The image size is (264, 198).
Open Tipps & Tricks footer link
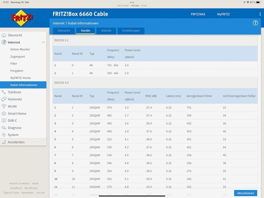tap(11, 193)
